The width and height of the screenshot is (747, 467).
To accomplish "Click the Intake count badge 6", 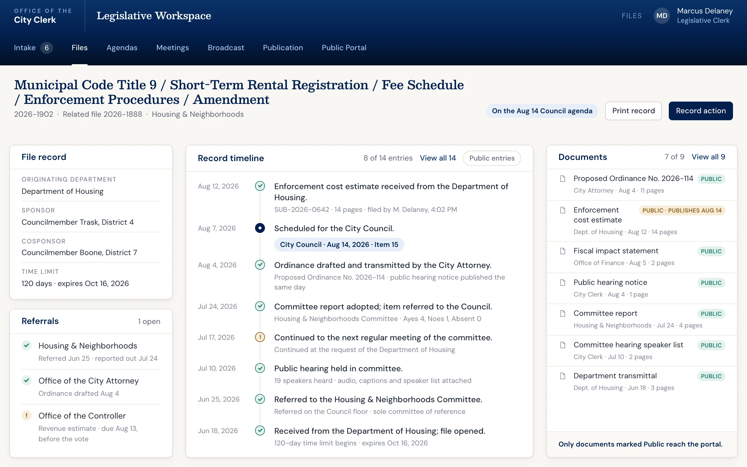I will coord(47,48).
